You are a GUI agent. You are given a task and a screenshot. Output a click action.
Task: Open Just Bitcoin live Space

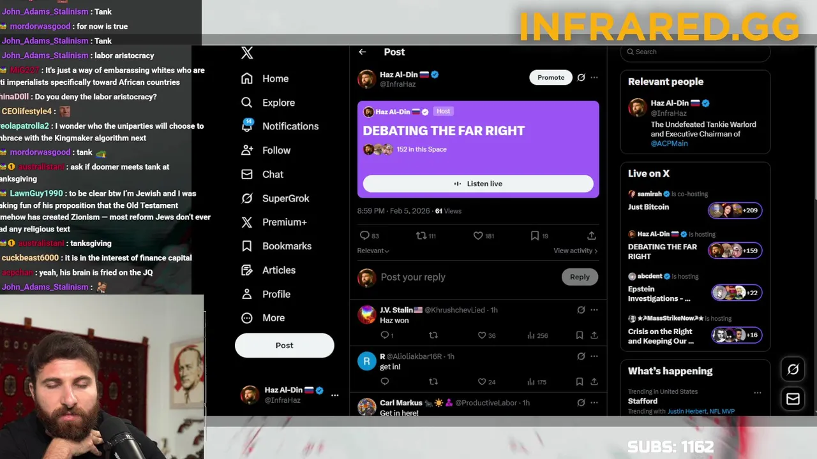[648, 207]
